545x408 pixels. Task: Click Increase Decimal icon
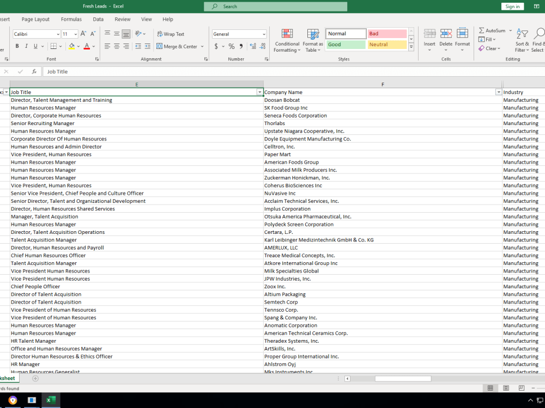click(x=253, y=46)
